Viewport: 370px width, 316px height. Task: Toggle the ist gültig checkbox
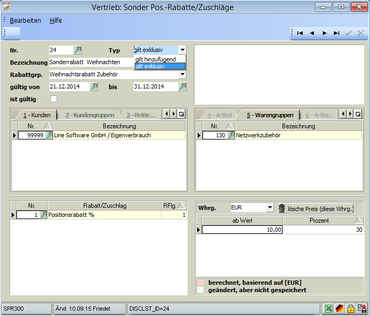54,99
